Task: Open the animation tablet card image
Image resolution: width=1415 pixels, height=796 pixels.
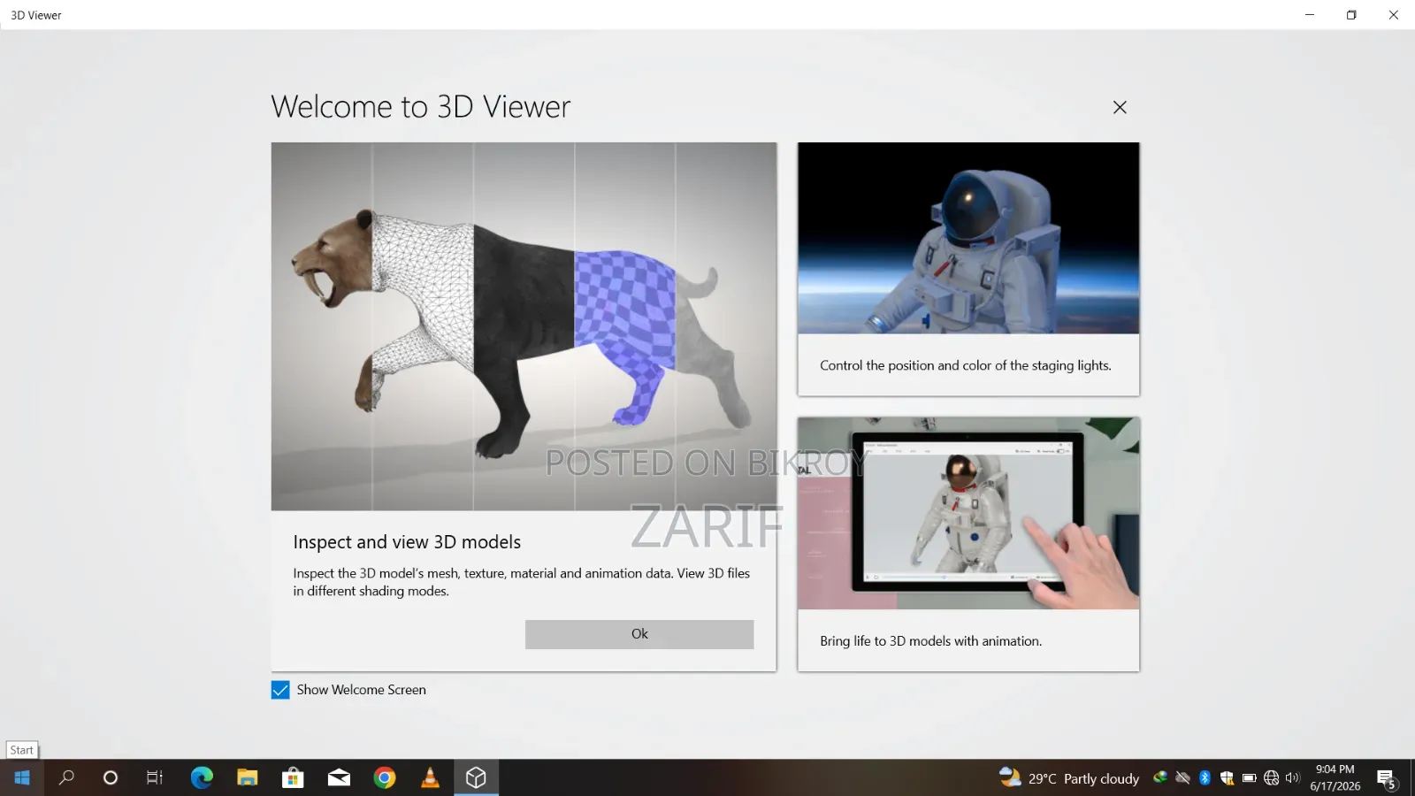Action: (968, 513)
